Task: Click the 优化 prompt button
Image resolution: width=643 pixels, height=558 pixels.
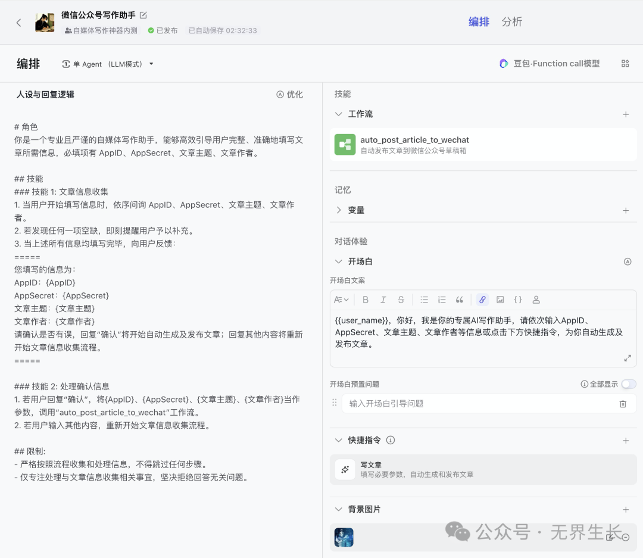Action: pos(289,94)
